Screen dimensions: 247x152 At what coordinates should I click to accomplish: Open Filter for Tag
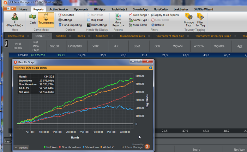coord(200,20)
